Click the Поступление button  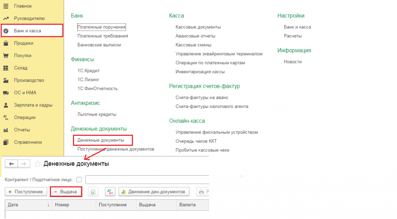[26, 192]
